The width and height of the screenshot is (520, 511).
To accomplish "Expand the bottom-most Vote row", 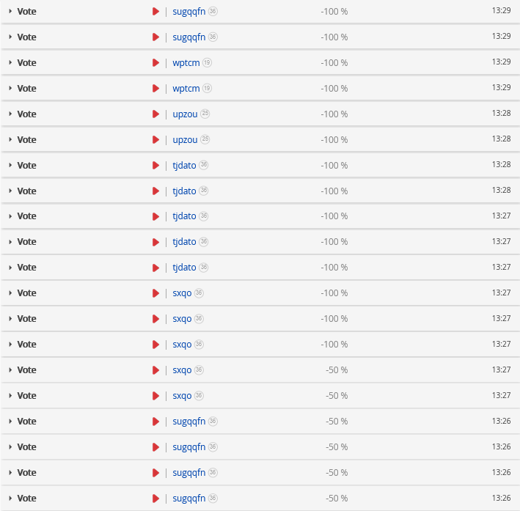I will 10,499.
